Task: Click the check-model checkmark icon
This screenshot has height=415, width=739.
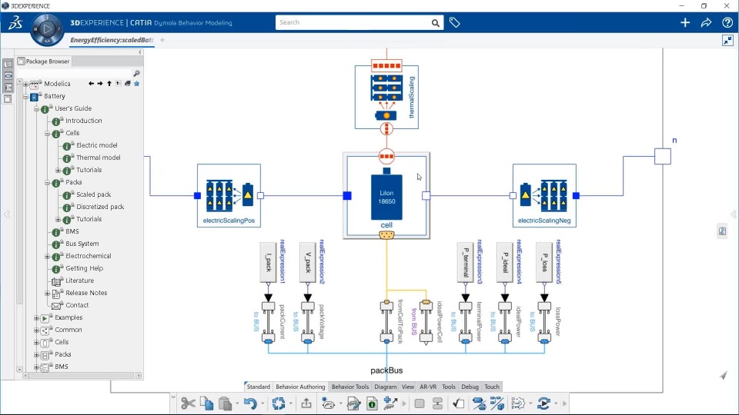Action: (x=458, y=403)
